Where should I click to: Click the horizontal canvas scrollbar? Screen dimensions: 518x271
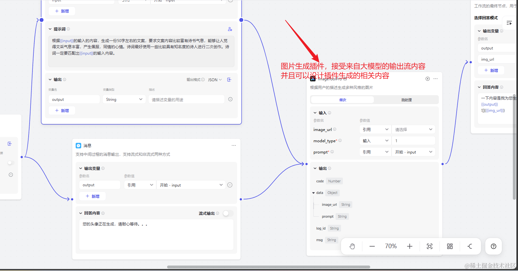(268, 267)
